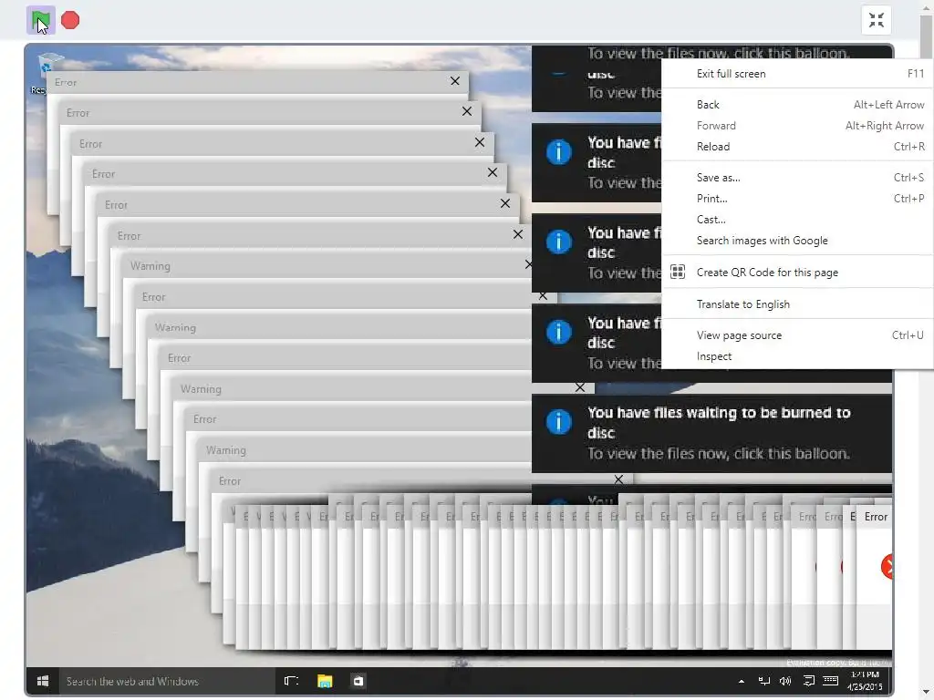Select Save as... in context menu
Viewport: 934px width, 700px height.
[797, 178]
